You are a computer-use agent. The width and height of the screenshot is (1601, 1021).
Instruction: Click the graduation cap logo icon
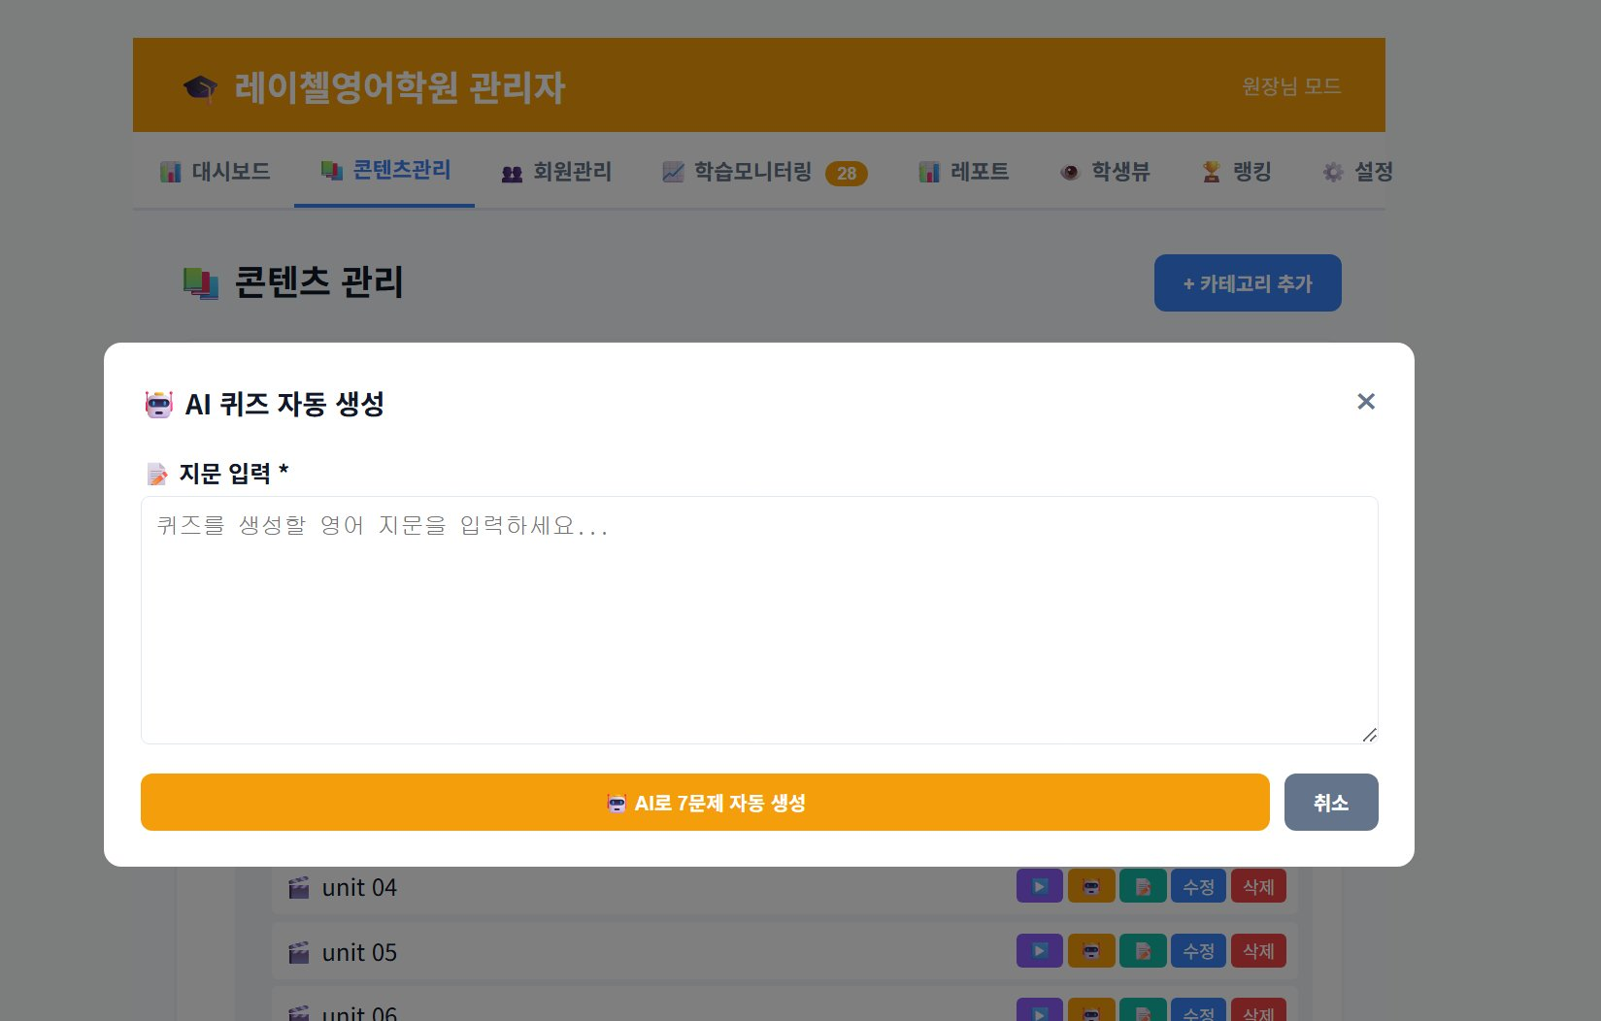click(x=200, y=88)
